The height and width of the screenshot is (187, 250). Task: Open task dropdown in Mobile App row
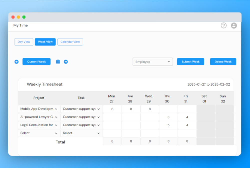coord(81,109)
